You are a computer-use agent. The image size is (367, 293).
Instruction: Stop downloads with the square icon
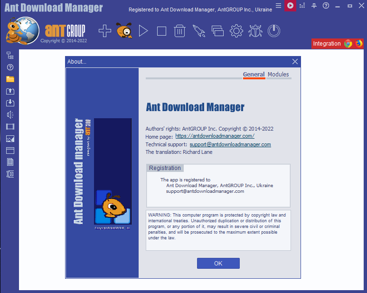161,31
